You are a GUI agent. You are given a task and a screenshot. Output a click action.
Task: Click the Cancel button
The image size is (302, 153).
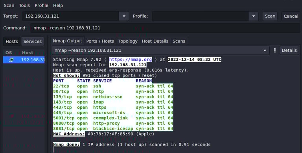coord(291,16)
